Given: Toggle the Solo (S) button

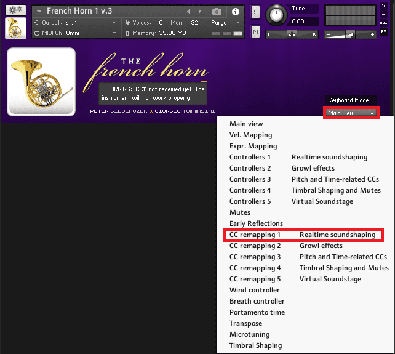Looking at the screenshot, I should (256, 12).
